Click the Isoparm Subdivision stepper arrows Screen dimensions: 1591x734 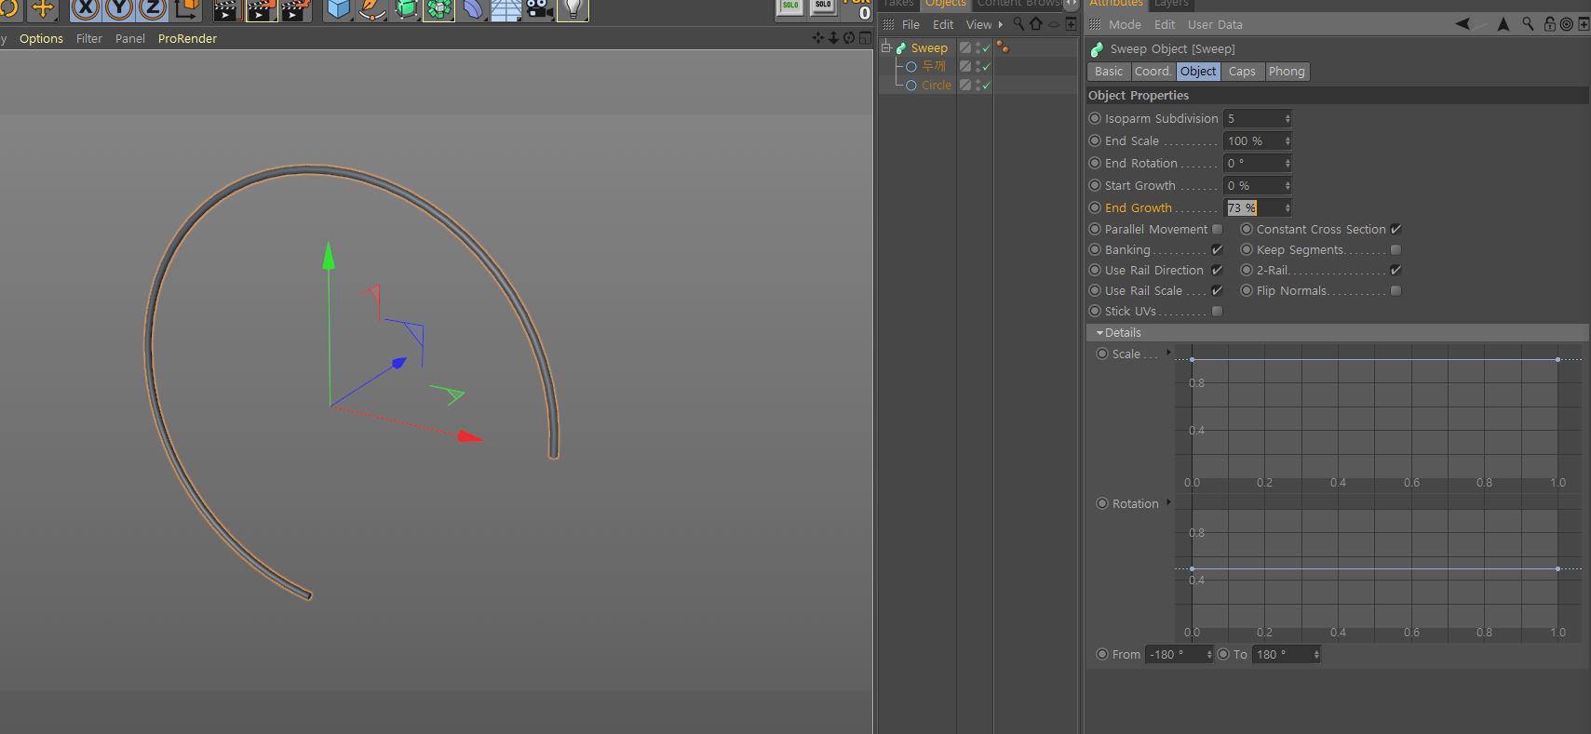click(1288, 118)
